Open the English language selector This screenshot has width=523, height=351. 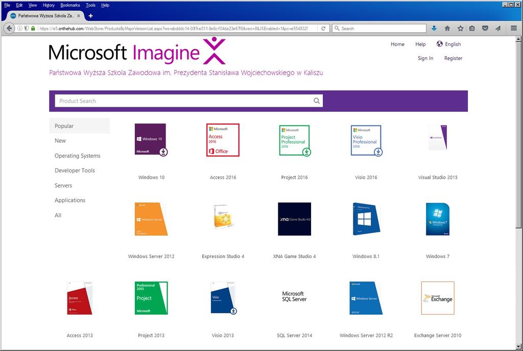448,44
